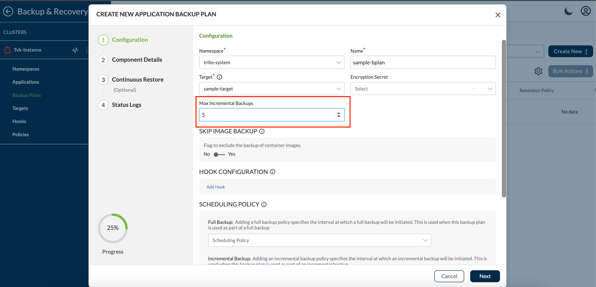Open the Scheduling Policy dropdown
The width and height of the screenshot is (596, 287).
tap(319, 240)
